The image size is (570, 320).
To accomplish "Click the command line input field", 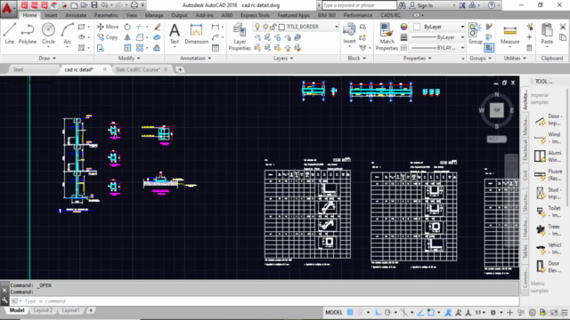I will (269, 300).
